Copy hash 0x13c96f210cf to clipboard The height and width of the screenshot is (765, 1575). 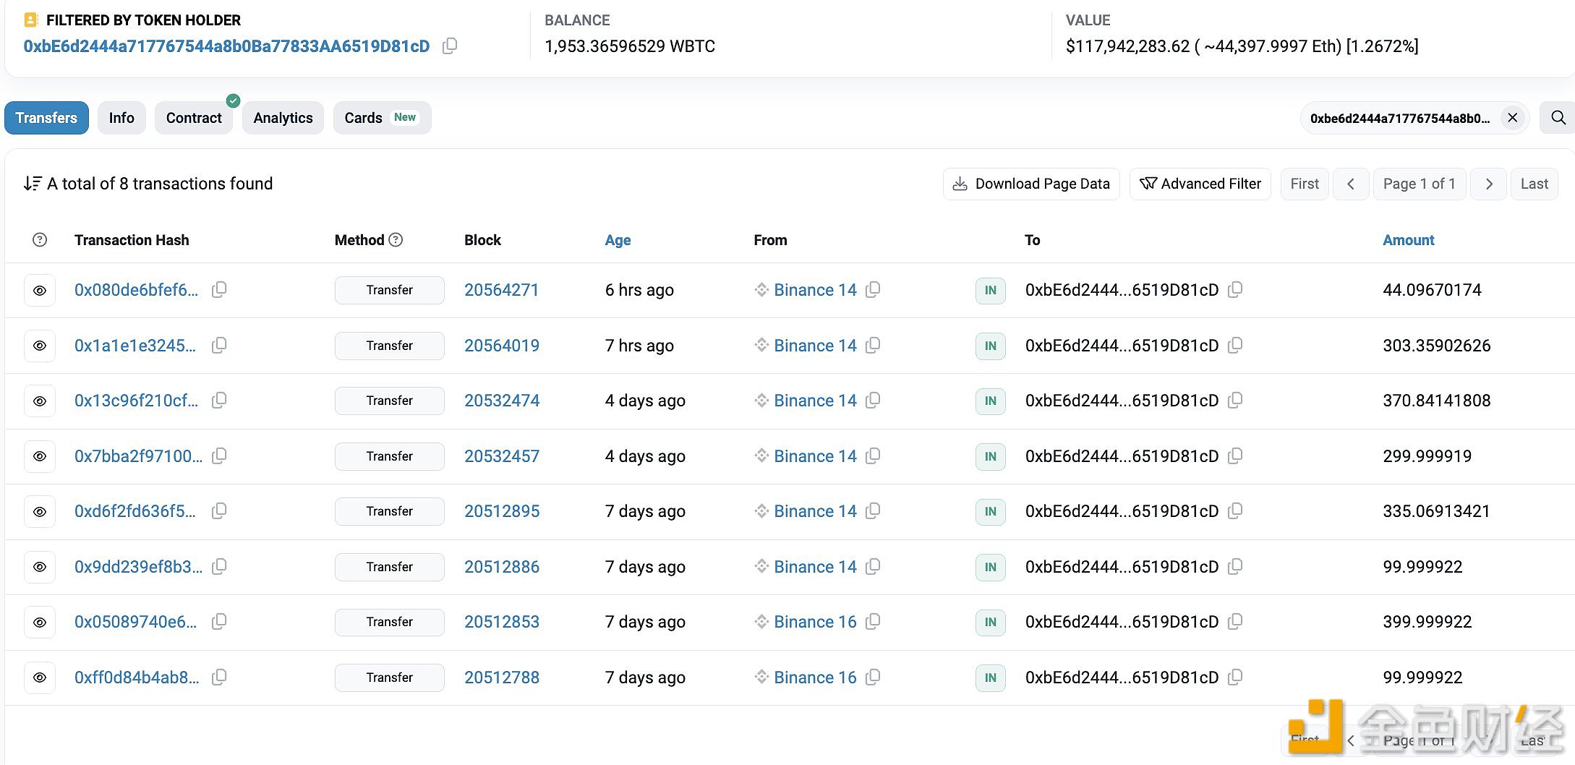coord(219,401)
